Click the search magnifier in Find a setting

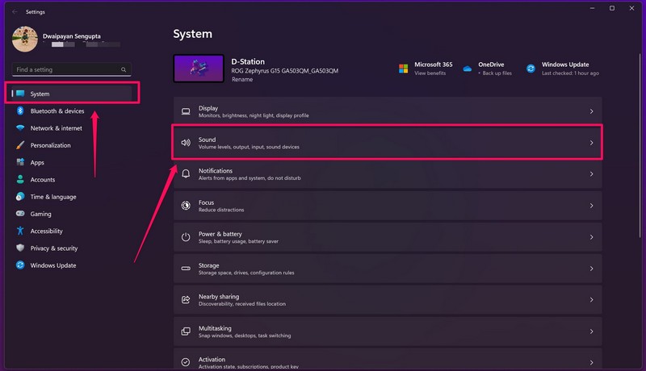(x=124, y=70)
